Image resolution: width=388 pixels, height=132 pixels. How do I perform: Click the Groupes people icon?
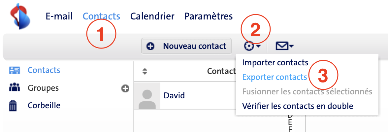(14, 88)
